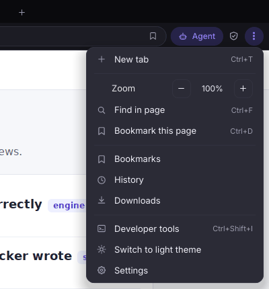Open Downloads from the menu
269x289 pixels.
pyautogui.click(x=175, y=201)
